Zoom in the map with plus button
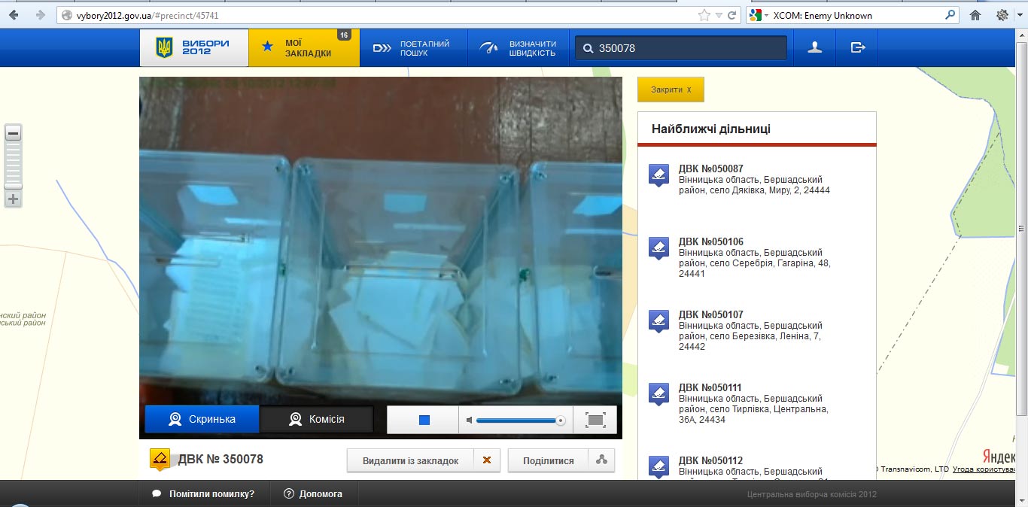The image size is (1028, 507). click(13, 199)
